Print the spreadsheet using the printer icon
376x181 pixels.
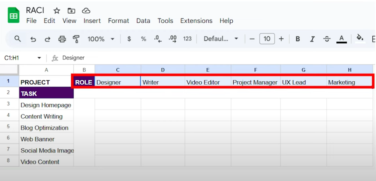pos(62,39)
